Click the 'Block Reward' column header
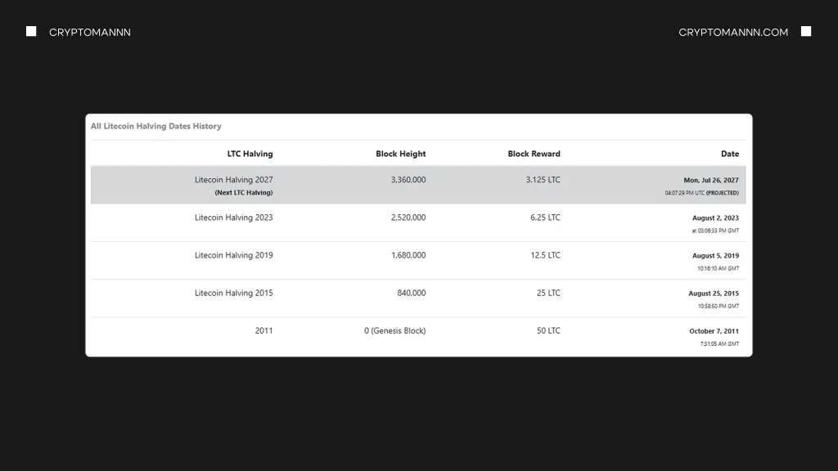 (x=534, y=154)
